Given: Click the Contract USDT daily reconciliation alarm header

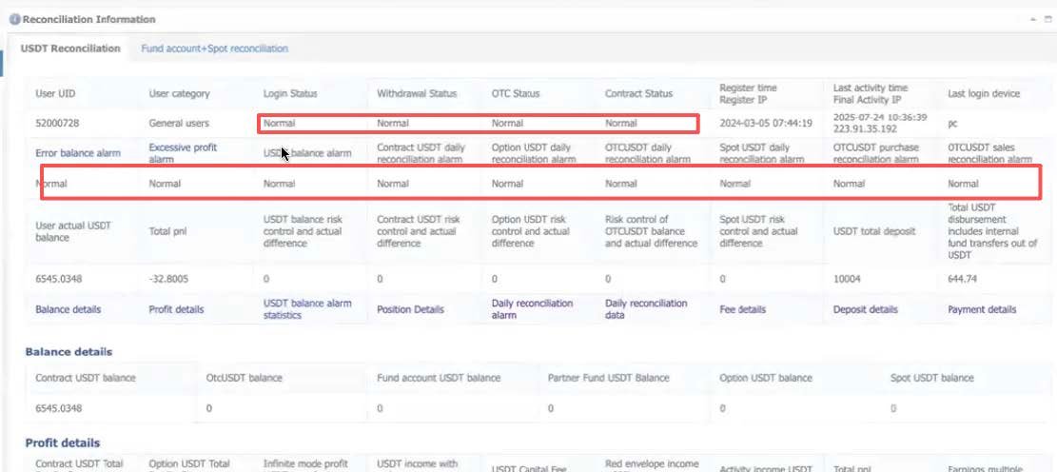Looking at the screenshot, I should click(421, 153).
